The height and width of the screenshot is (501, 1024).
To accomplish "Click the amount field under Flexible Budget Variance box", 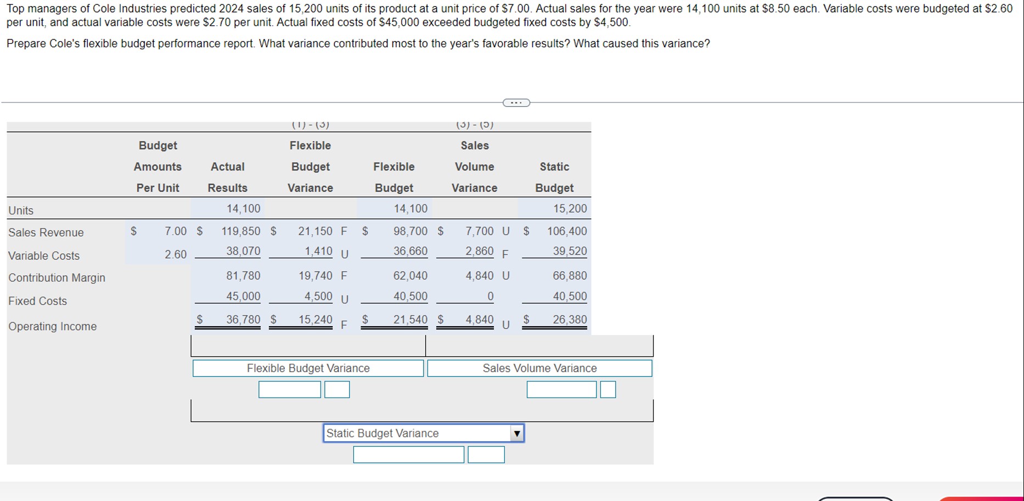I will [x=290, y=390].
